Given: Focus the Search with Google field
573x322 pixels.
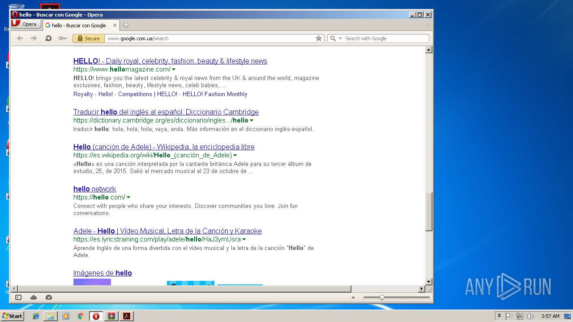Looking at the screenshot, I should coord(386,38).
